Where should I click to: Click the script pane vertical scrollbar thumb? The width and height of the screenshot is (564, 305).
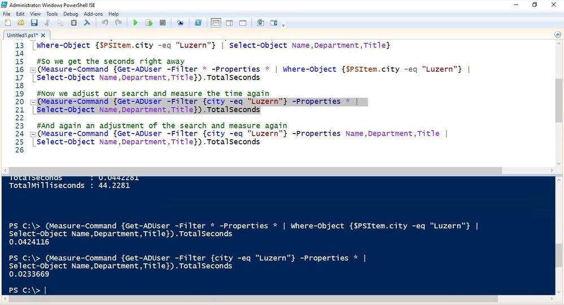(559, 100)
